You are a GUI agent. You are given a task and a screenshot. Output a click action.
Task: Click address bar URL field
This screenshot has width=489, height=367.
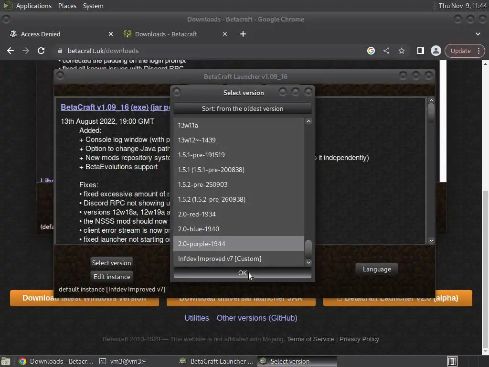coord(209,51)
